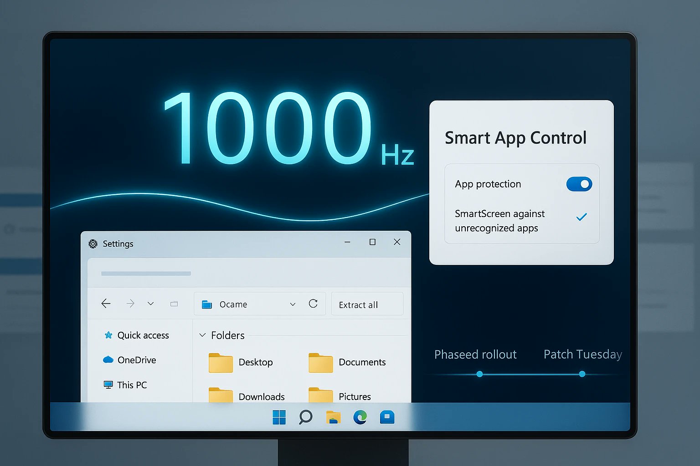Viewport: 700px width, 466px height.
Task: Select the Documents folder icon
Action: (321, 363)
